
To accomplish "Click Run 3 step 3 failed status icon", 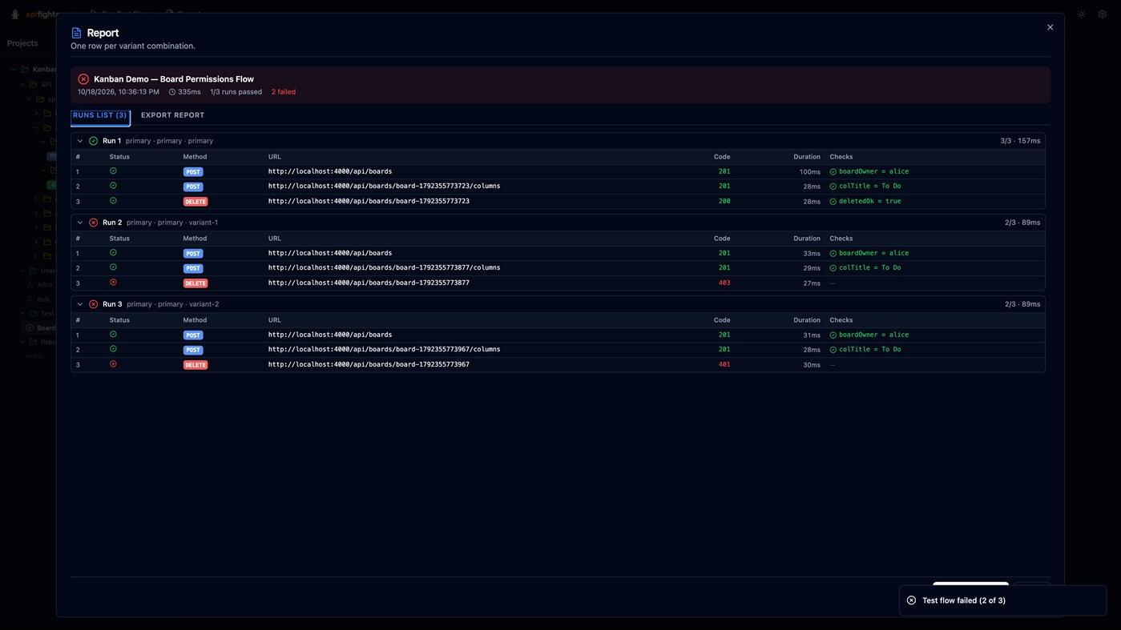I will click(x=113, y=363).
